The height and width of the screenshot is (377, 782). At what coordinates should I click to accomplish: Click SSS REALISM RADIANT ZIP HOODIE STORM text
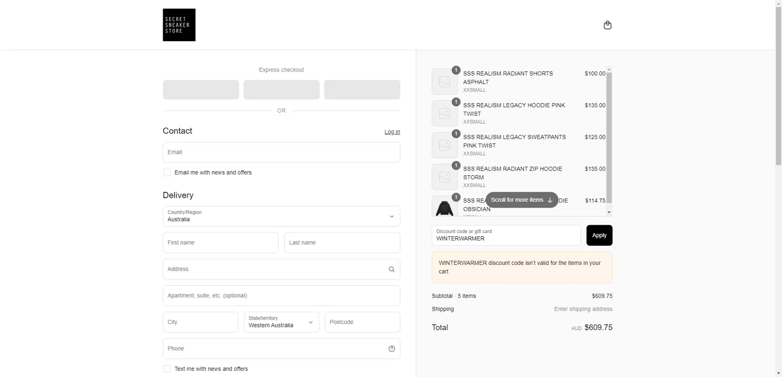click(x=512, y=173)
